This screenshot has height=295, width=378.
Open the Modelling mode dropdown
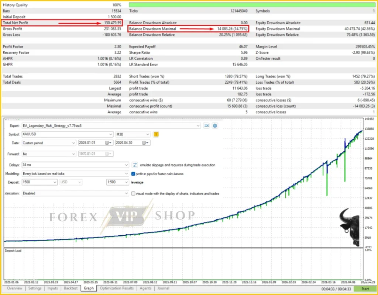126,173
